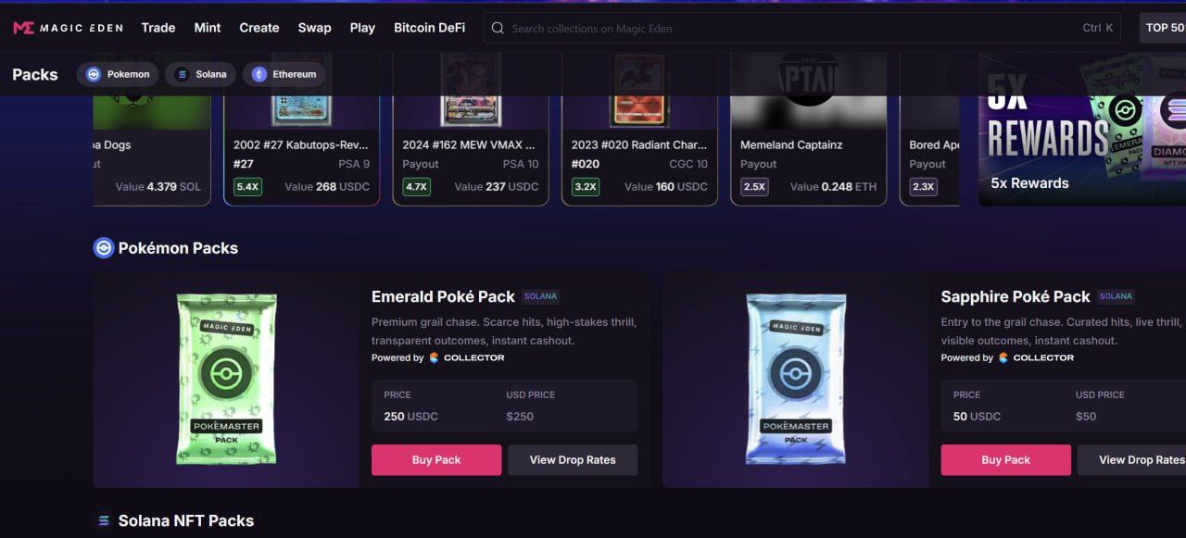
Task: Select the Solana filter chip
Action: pos(200,74)
